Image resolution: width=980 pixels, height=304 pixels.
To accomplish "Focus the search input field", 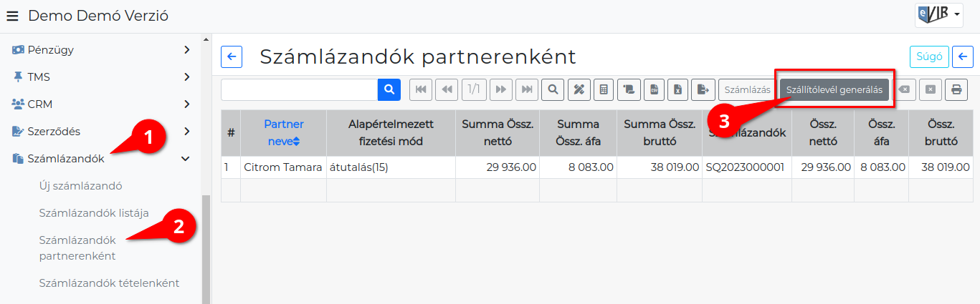I will pos(299,89).
